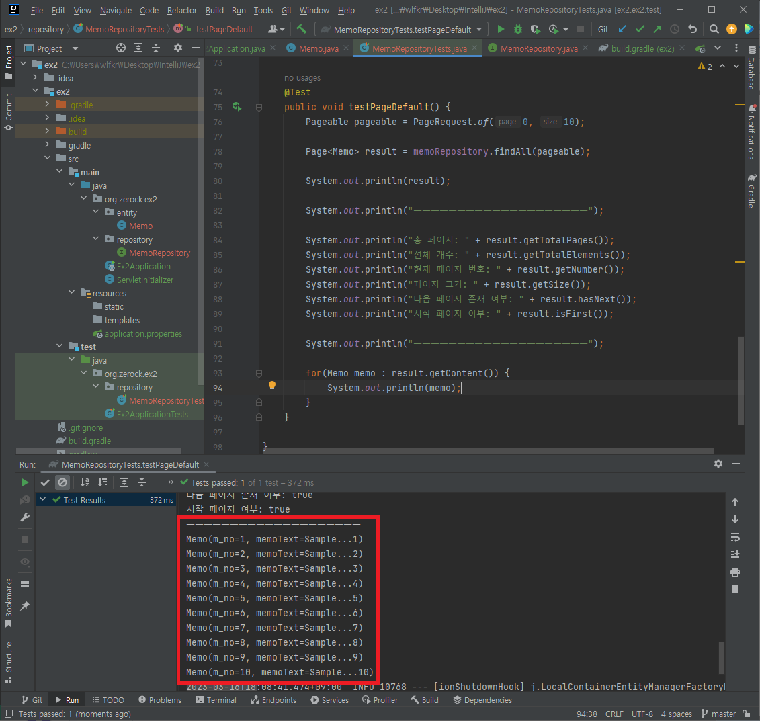Click the yellow lightbulb intention icon

(x=272, y=386)
